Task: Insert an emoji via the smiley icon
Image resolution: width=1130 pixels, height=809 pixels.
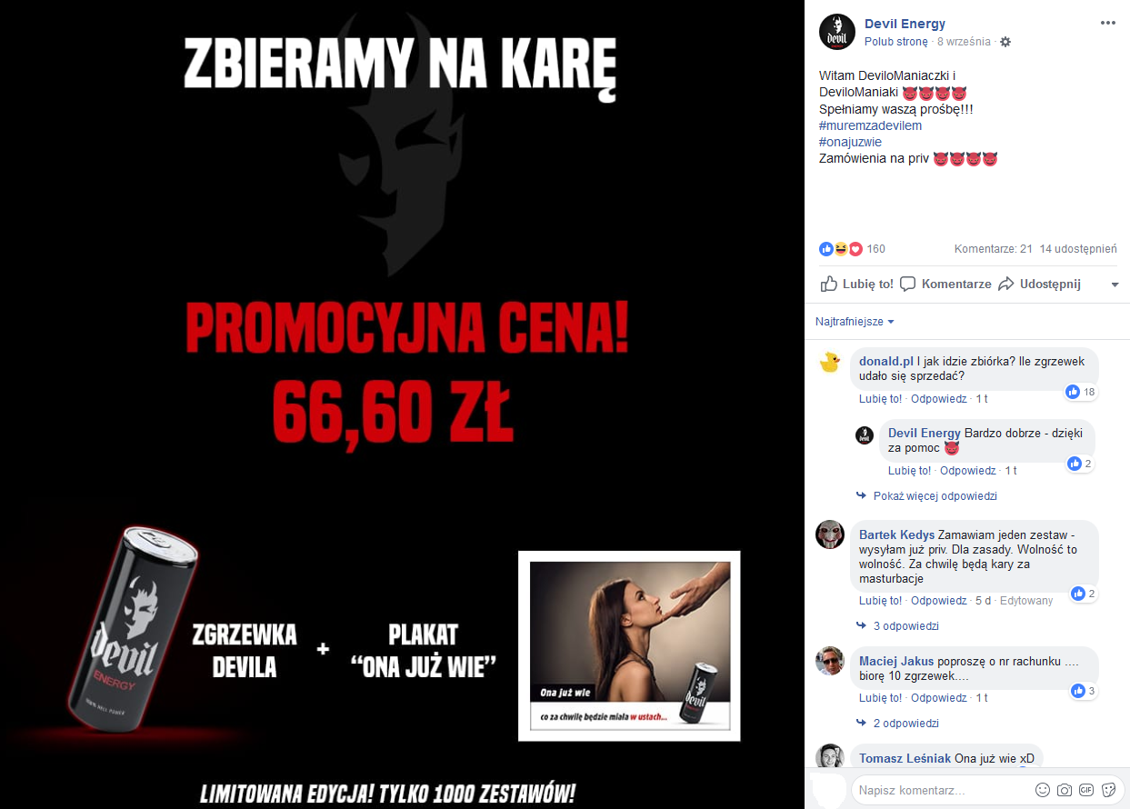Action: click(x=1043, y=790)
